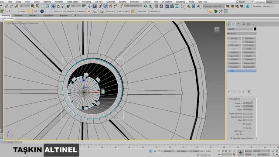
Task: Open the Hierarchy panel icon
Action: [x=238, y=24]
